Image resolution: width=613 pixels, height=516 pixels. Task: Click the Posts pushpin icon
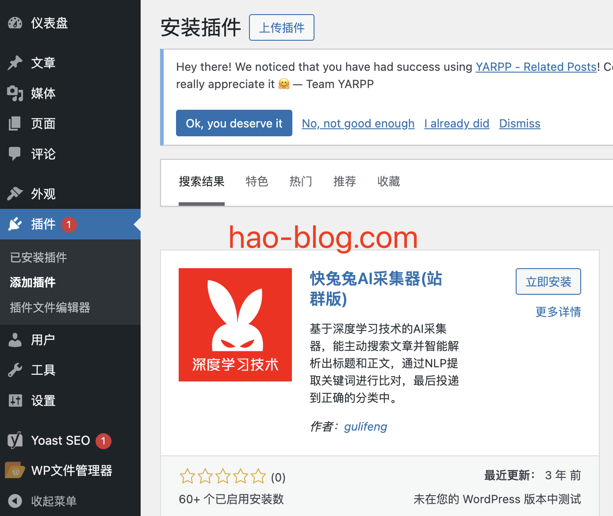pos(15,63)
